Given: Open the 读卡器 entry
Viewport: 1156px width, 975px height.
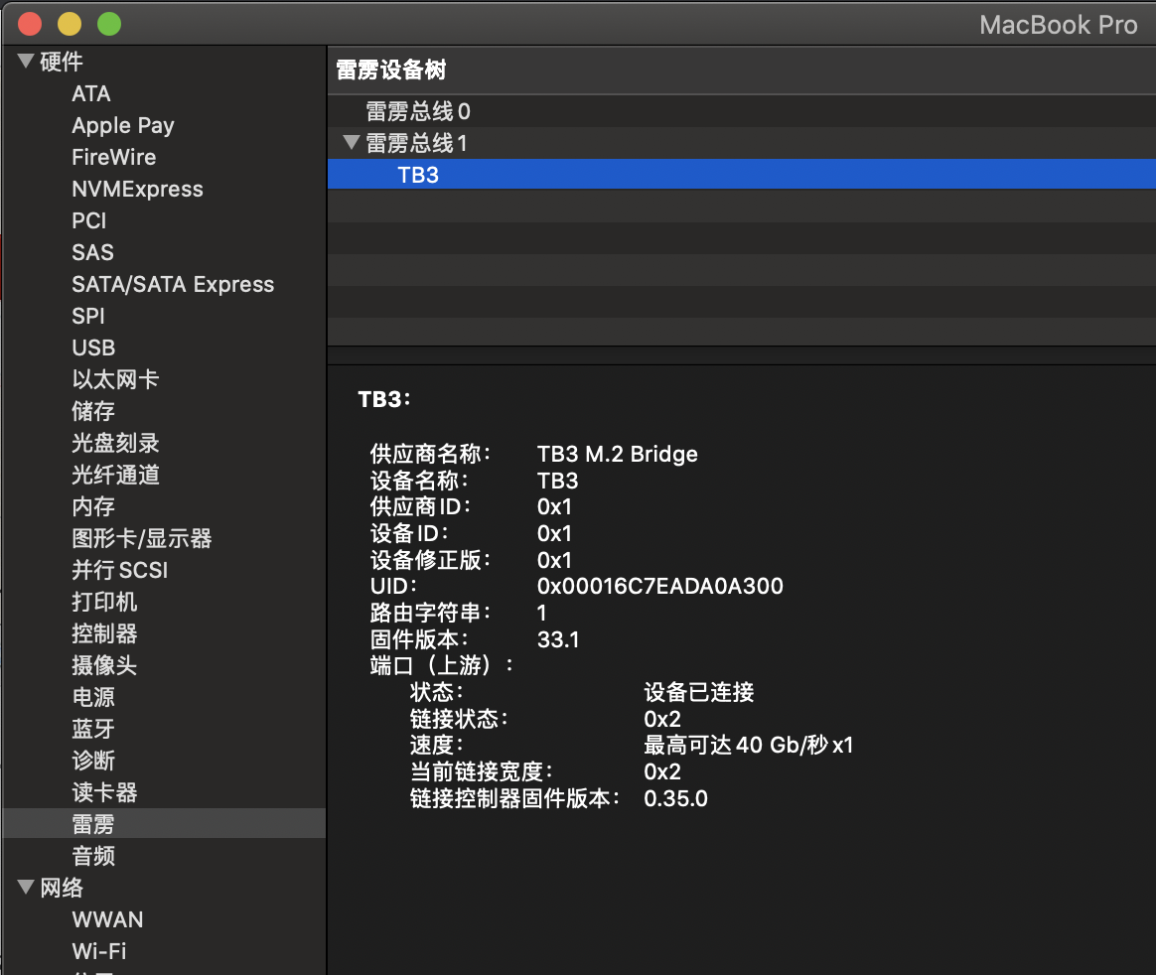Looking at the screenshot, I should coord(104,791).
